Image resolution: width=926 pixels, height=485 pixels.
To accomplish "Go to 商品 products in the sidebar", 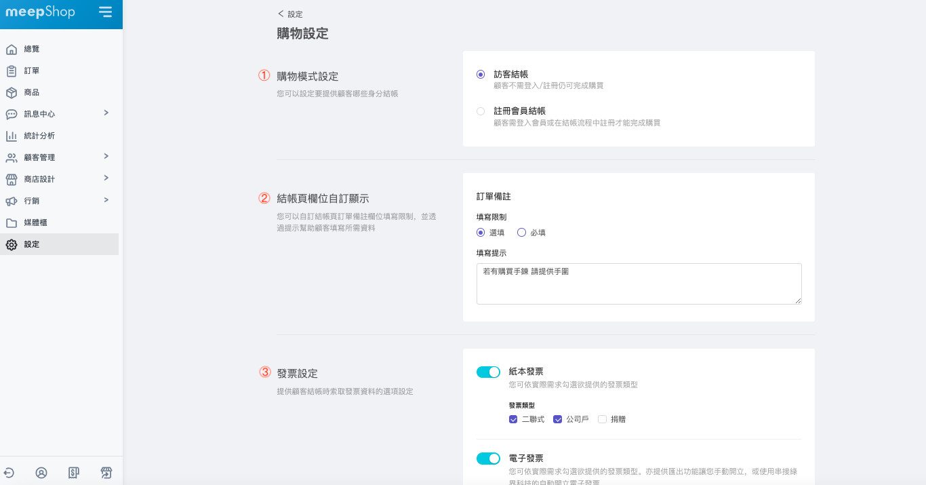I will [x=31, y=92].
